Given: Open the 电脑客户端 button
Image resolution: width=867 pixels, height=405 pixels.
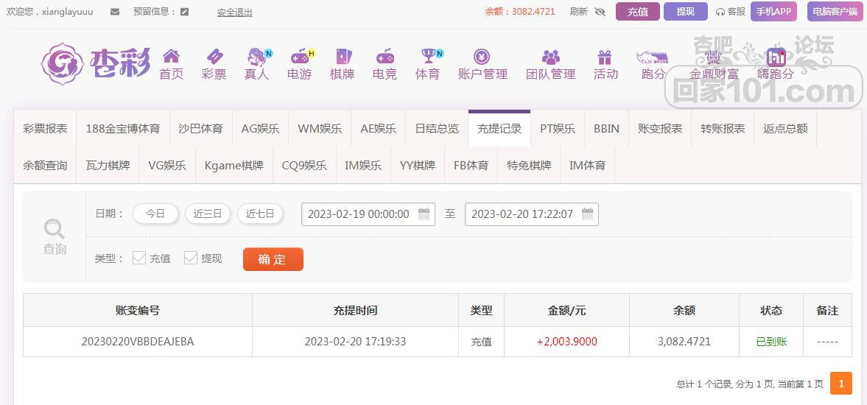Looking at the screenshot, I should (x=835, y=12).
